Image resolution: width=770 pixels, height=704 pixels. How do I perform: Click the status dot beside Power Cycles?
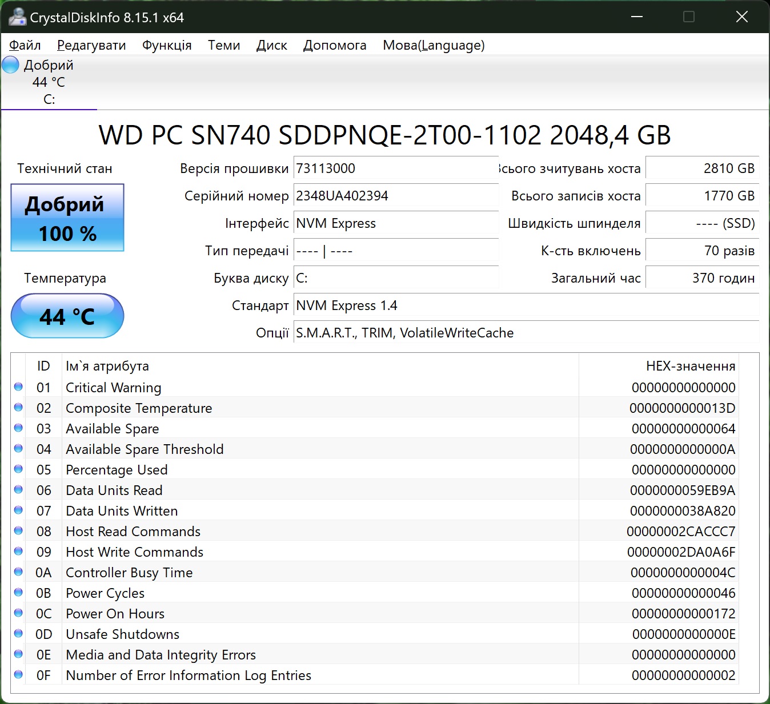click(x=18, y=593)
